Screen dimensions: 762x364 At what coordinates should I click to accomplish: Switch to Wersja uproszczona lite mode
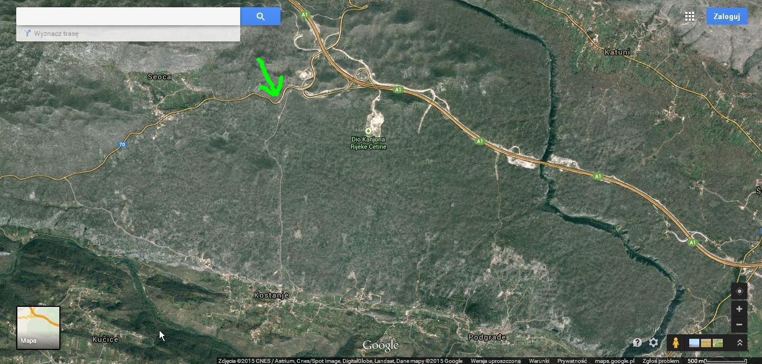[495, 361]
